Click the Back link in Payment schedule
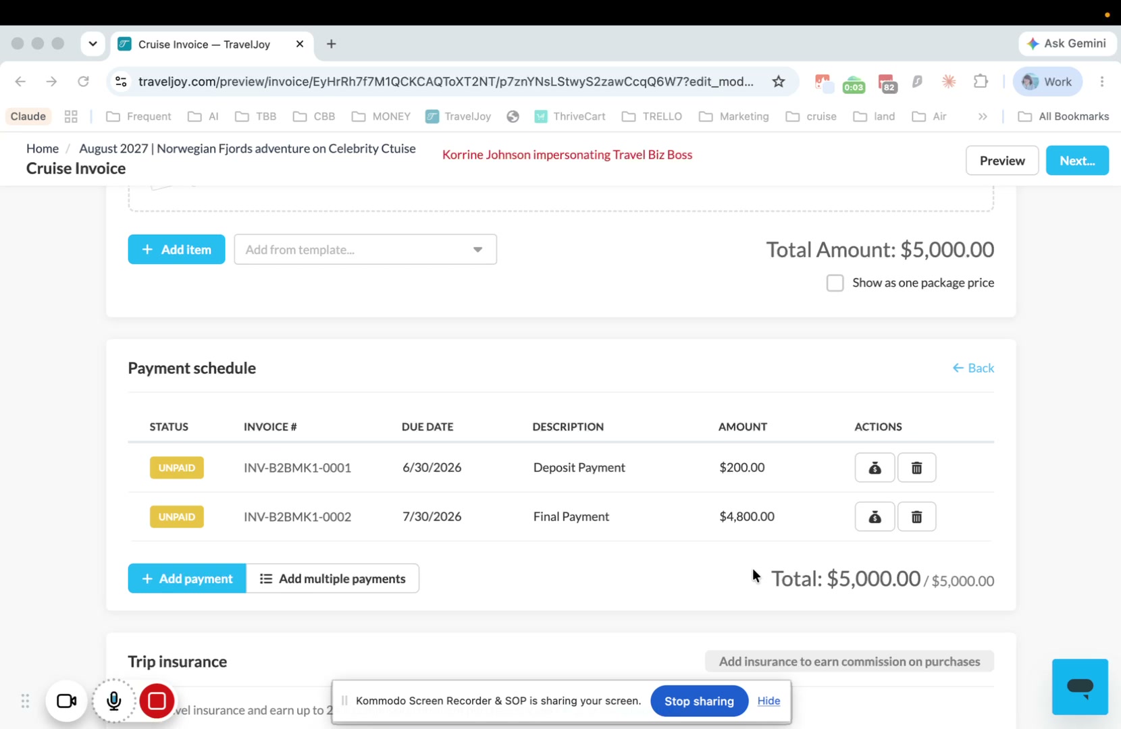This screenshot has height=729, width=1121. pyautogui.click(x=973, y=368)
